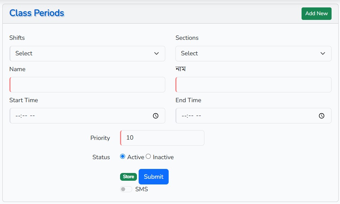Click the Class Periods heading

37,13
